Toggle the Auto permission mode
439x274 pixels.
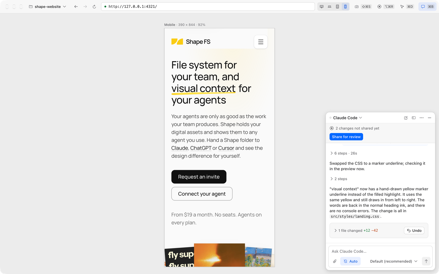[x=350, y=261]
